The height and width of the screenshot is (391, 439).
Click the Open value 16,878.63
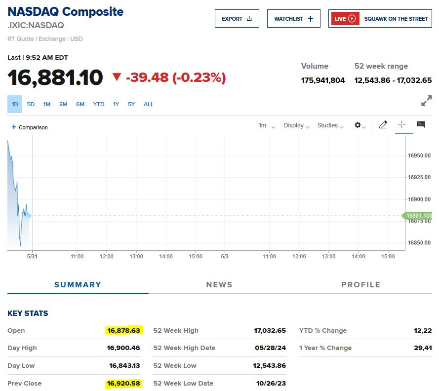coord(124,331)
